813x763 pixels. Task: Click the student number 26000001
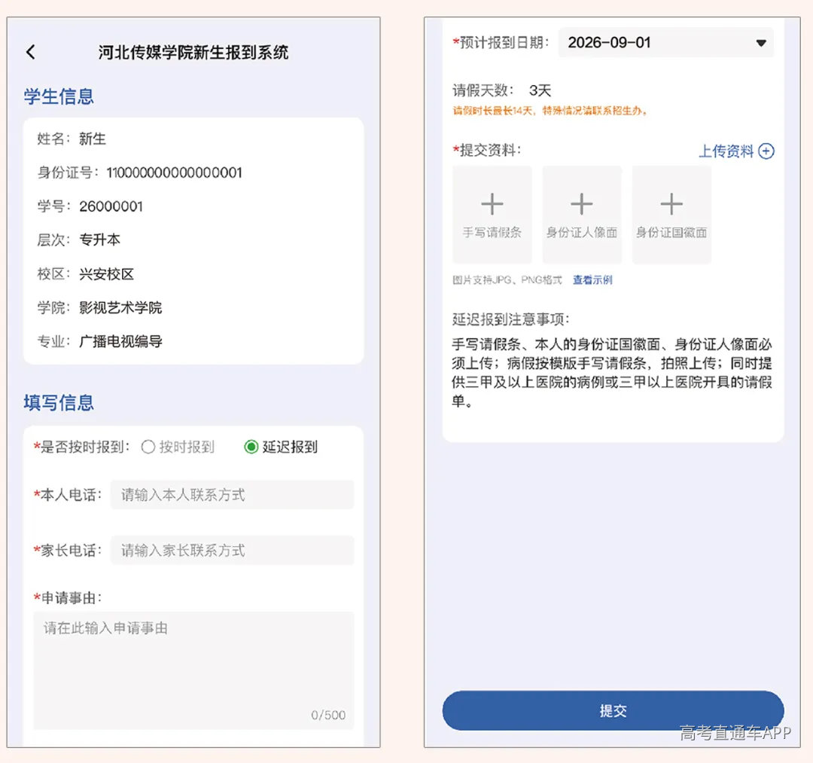point(111,206)
